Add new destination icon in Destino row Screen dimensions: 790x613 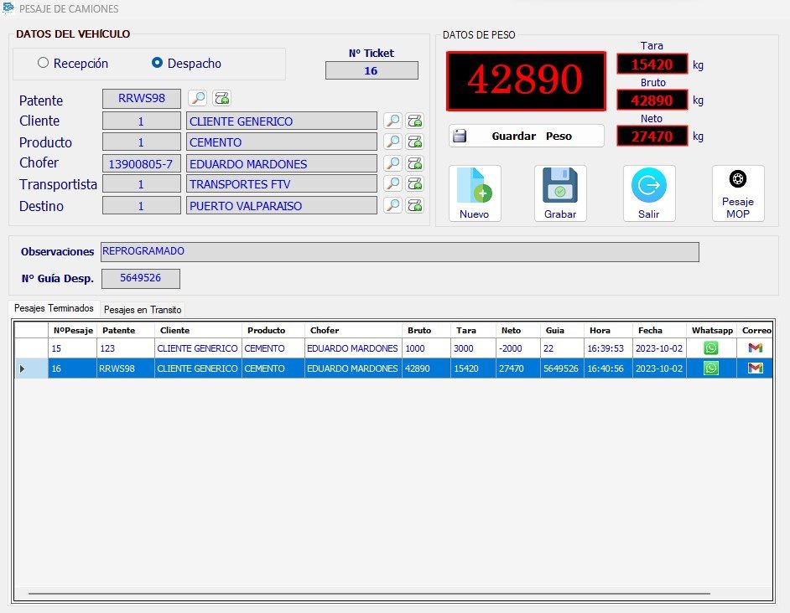pyautogui.click(x=414, y=205)
